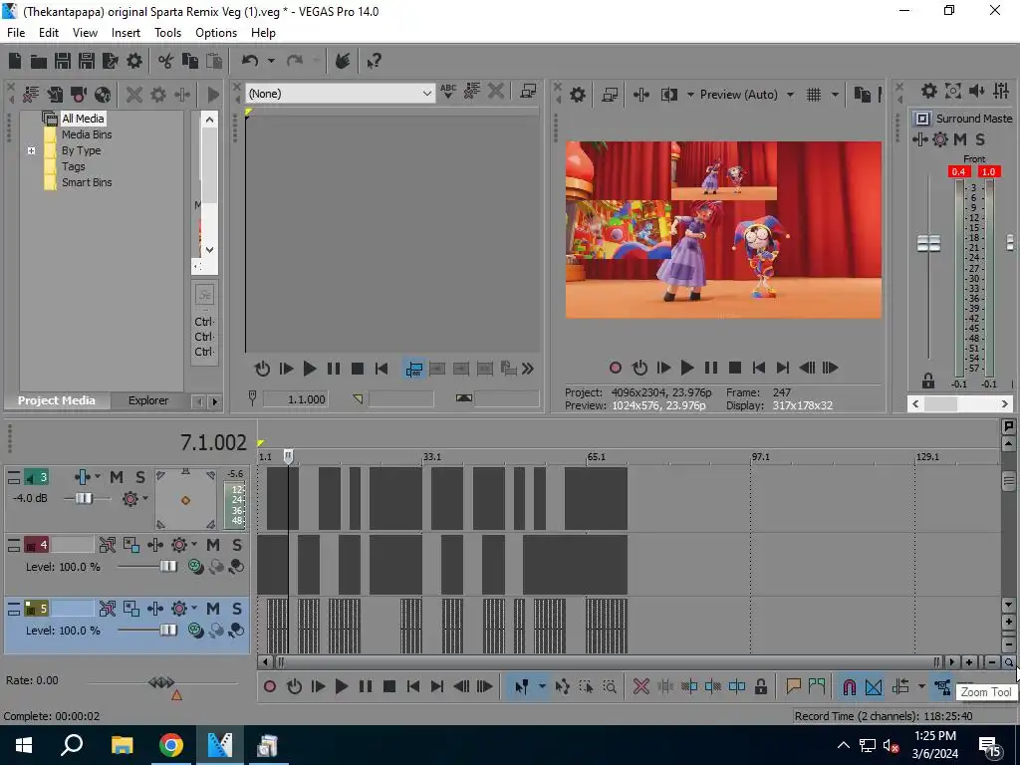Solo audio track 3

pos(139,477)
